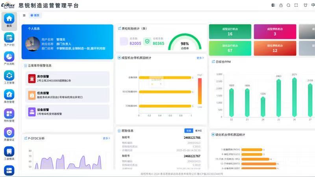This screenshot has height=177, width=315.
Task: Open 生产计划 in the sidebar
Action: (x=9, y=39)
